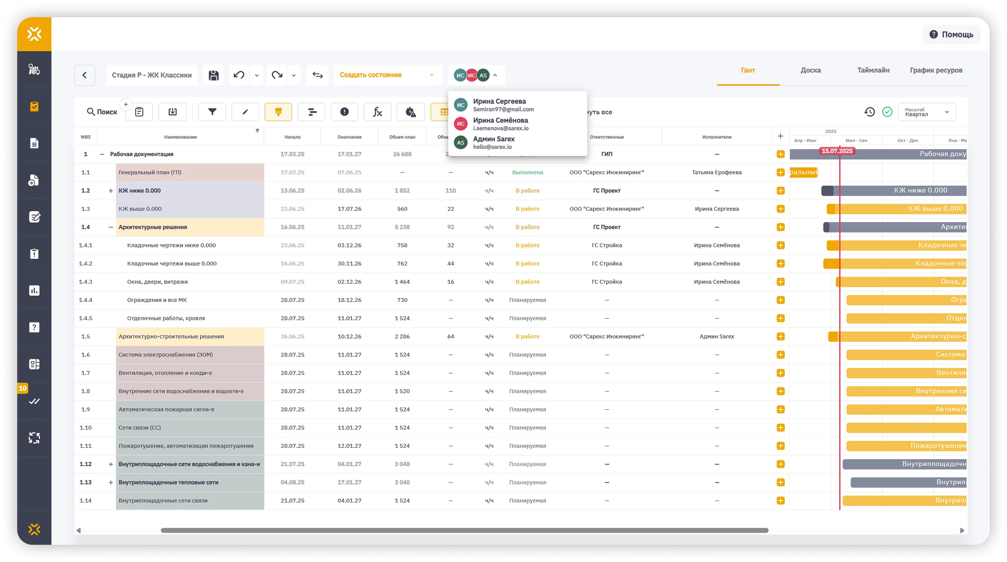Toggle the green checkmark status circle
Image resolution: width=1007 pixels, height=562 pixels.
887,112
